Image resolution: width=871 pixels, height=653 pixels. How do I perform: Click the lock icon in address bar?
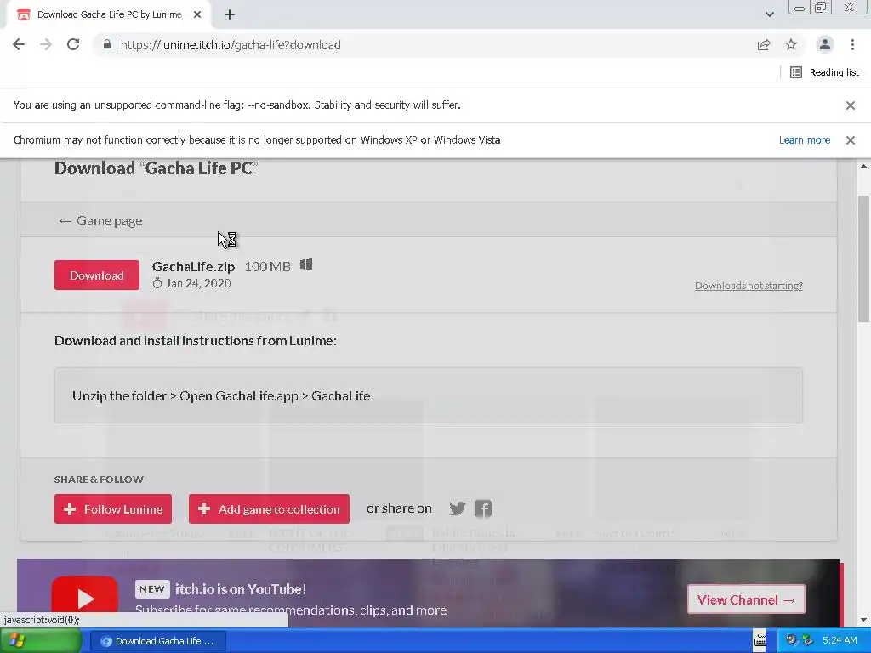(107, 44)
